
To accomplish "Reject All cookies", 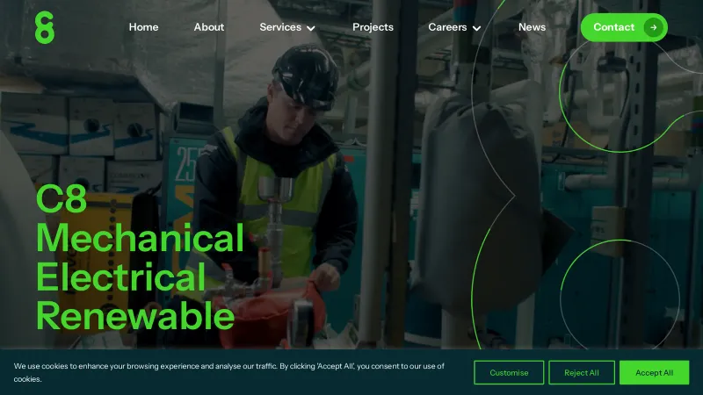I will tap(582, 372).
